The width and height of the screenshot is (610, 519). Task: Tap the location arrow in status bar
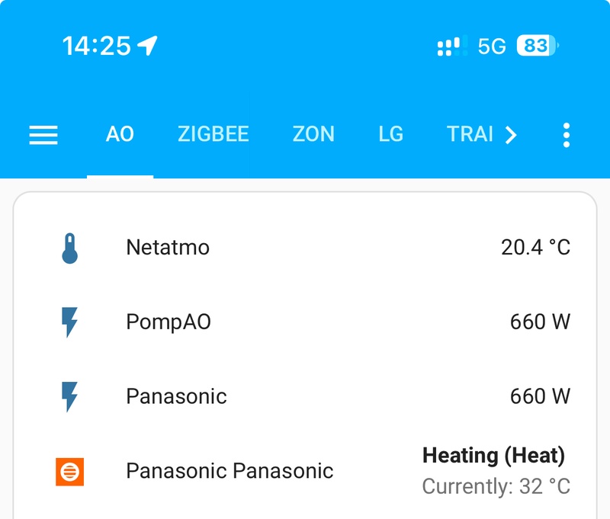pyautogui.click(x=147, y=46)
